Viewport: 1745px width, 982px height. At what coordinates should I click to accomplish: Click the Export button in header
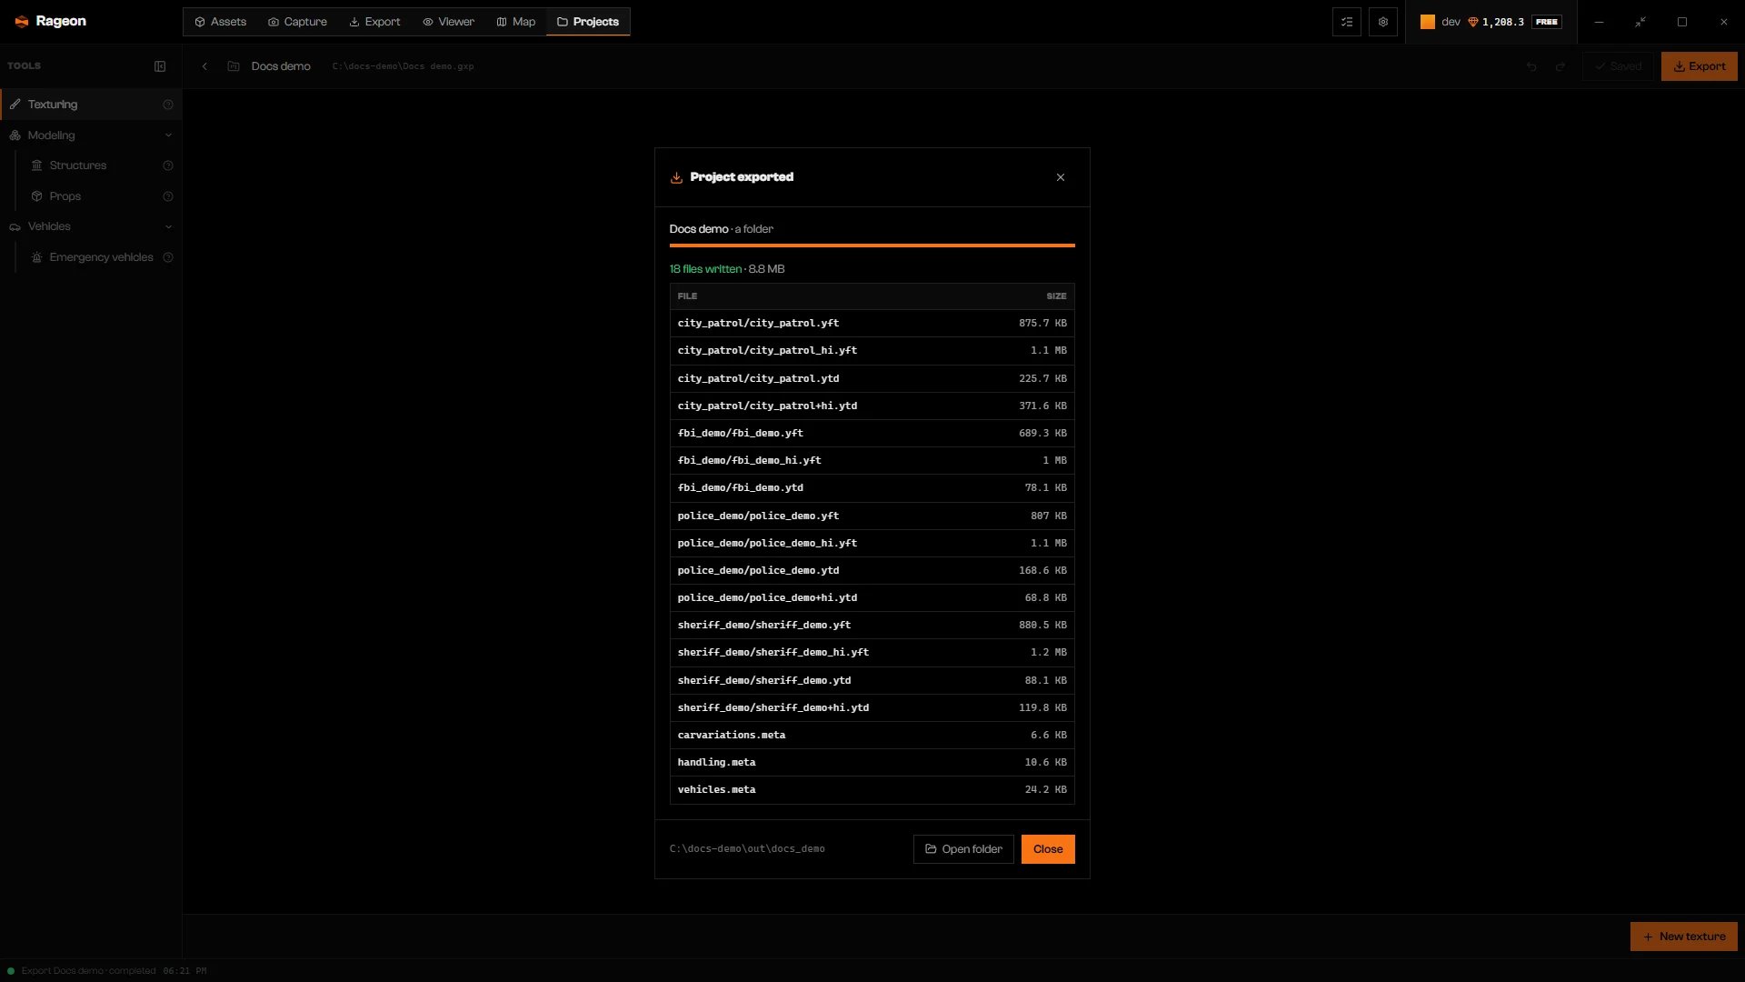tap(1700, 66)
